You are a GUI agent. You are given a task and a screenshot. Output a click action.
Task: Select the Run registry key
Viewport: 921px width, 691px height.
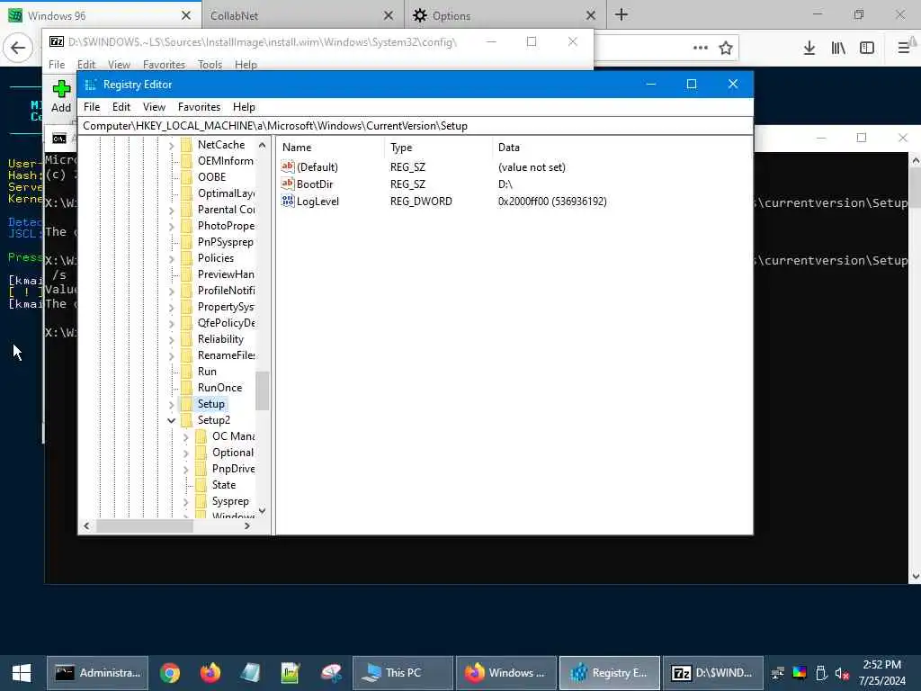[207, 372]
